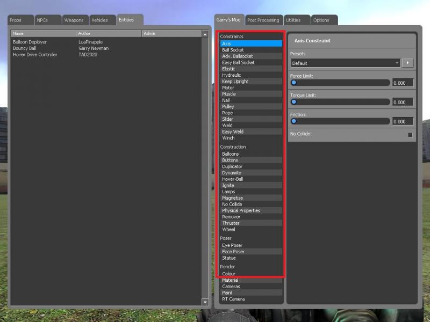Click the Friction value input box
Viewport: 430px width, 322px height.
coord(403,121)
